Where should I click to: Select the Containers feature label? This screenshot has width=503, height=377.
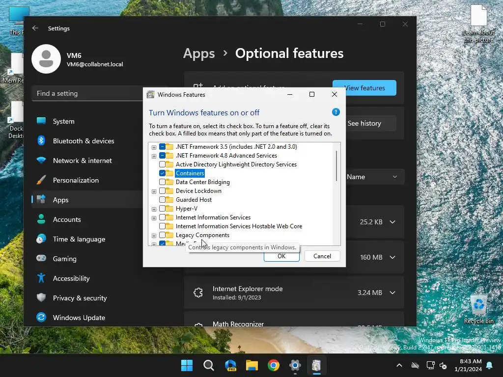(190, 173)
